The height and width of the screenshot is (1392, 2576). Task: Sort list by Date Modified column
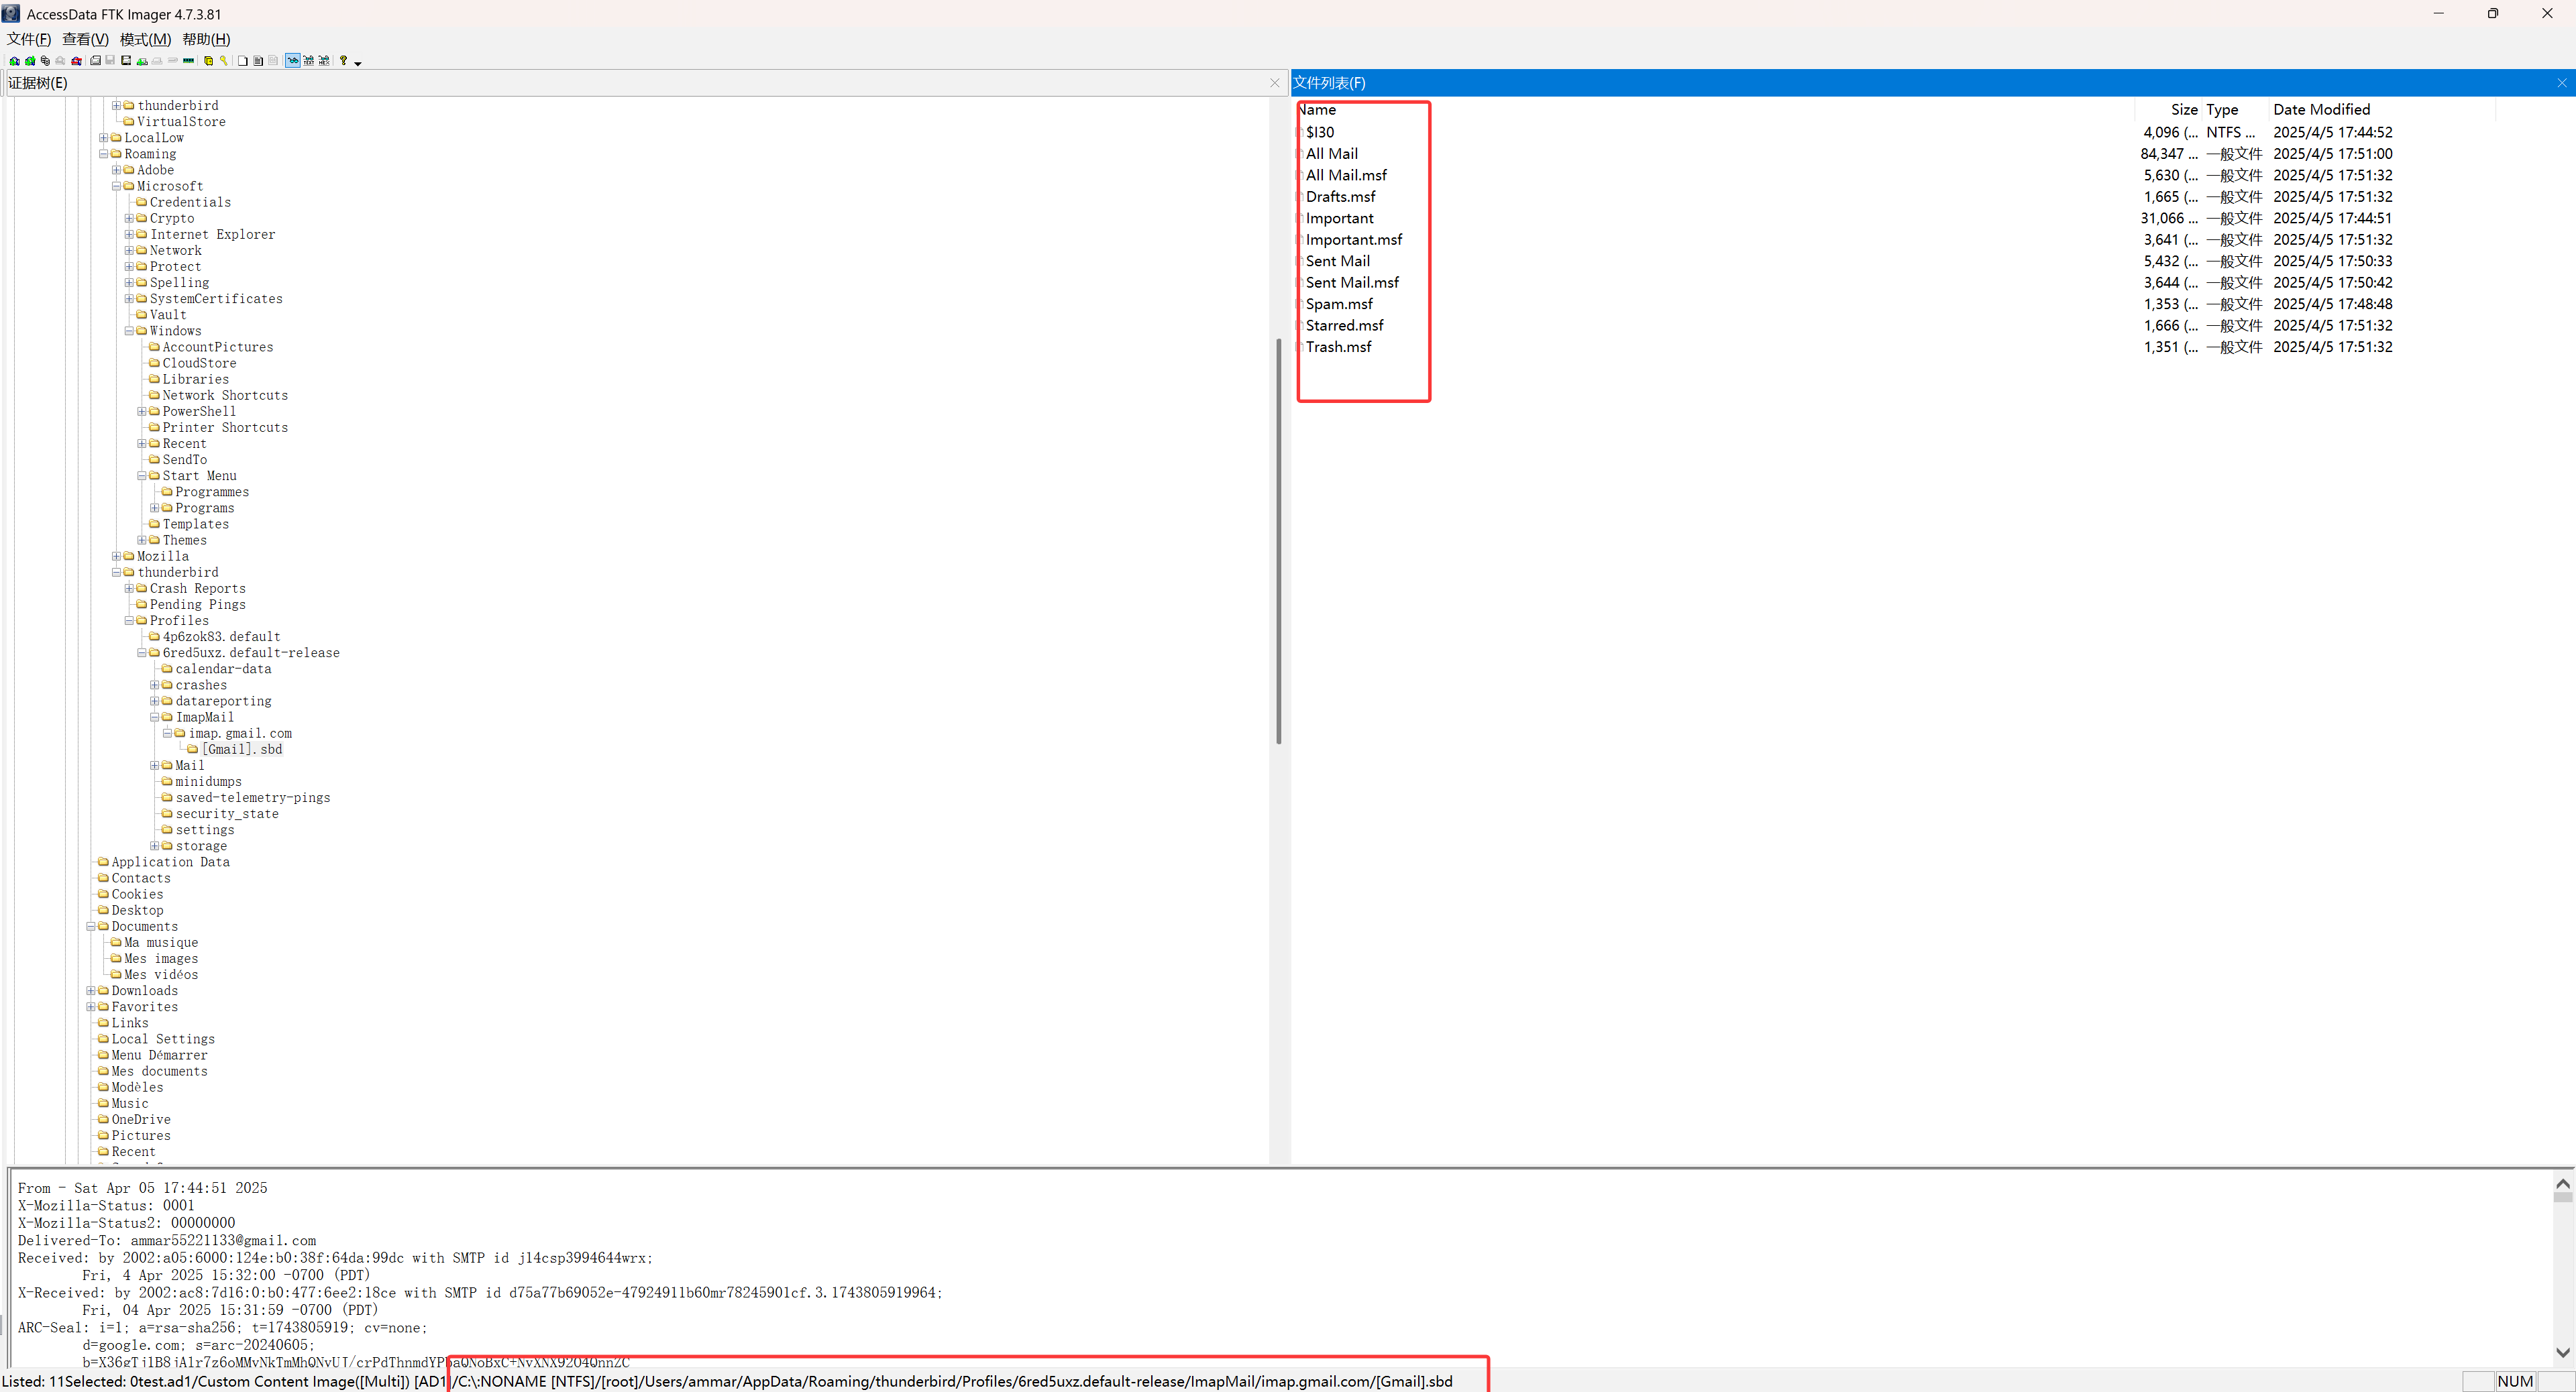(2321, 110)
